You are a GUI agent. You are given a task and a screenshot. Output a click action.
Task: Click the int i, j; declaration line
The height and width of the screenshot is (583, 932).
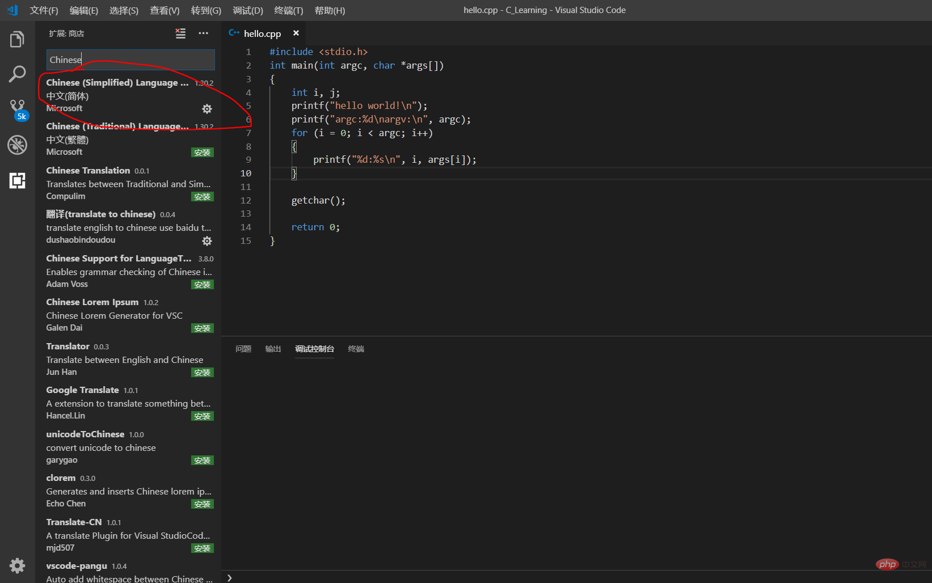click(315, 92)
